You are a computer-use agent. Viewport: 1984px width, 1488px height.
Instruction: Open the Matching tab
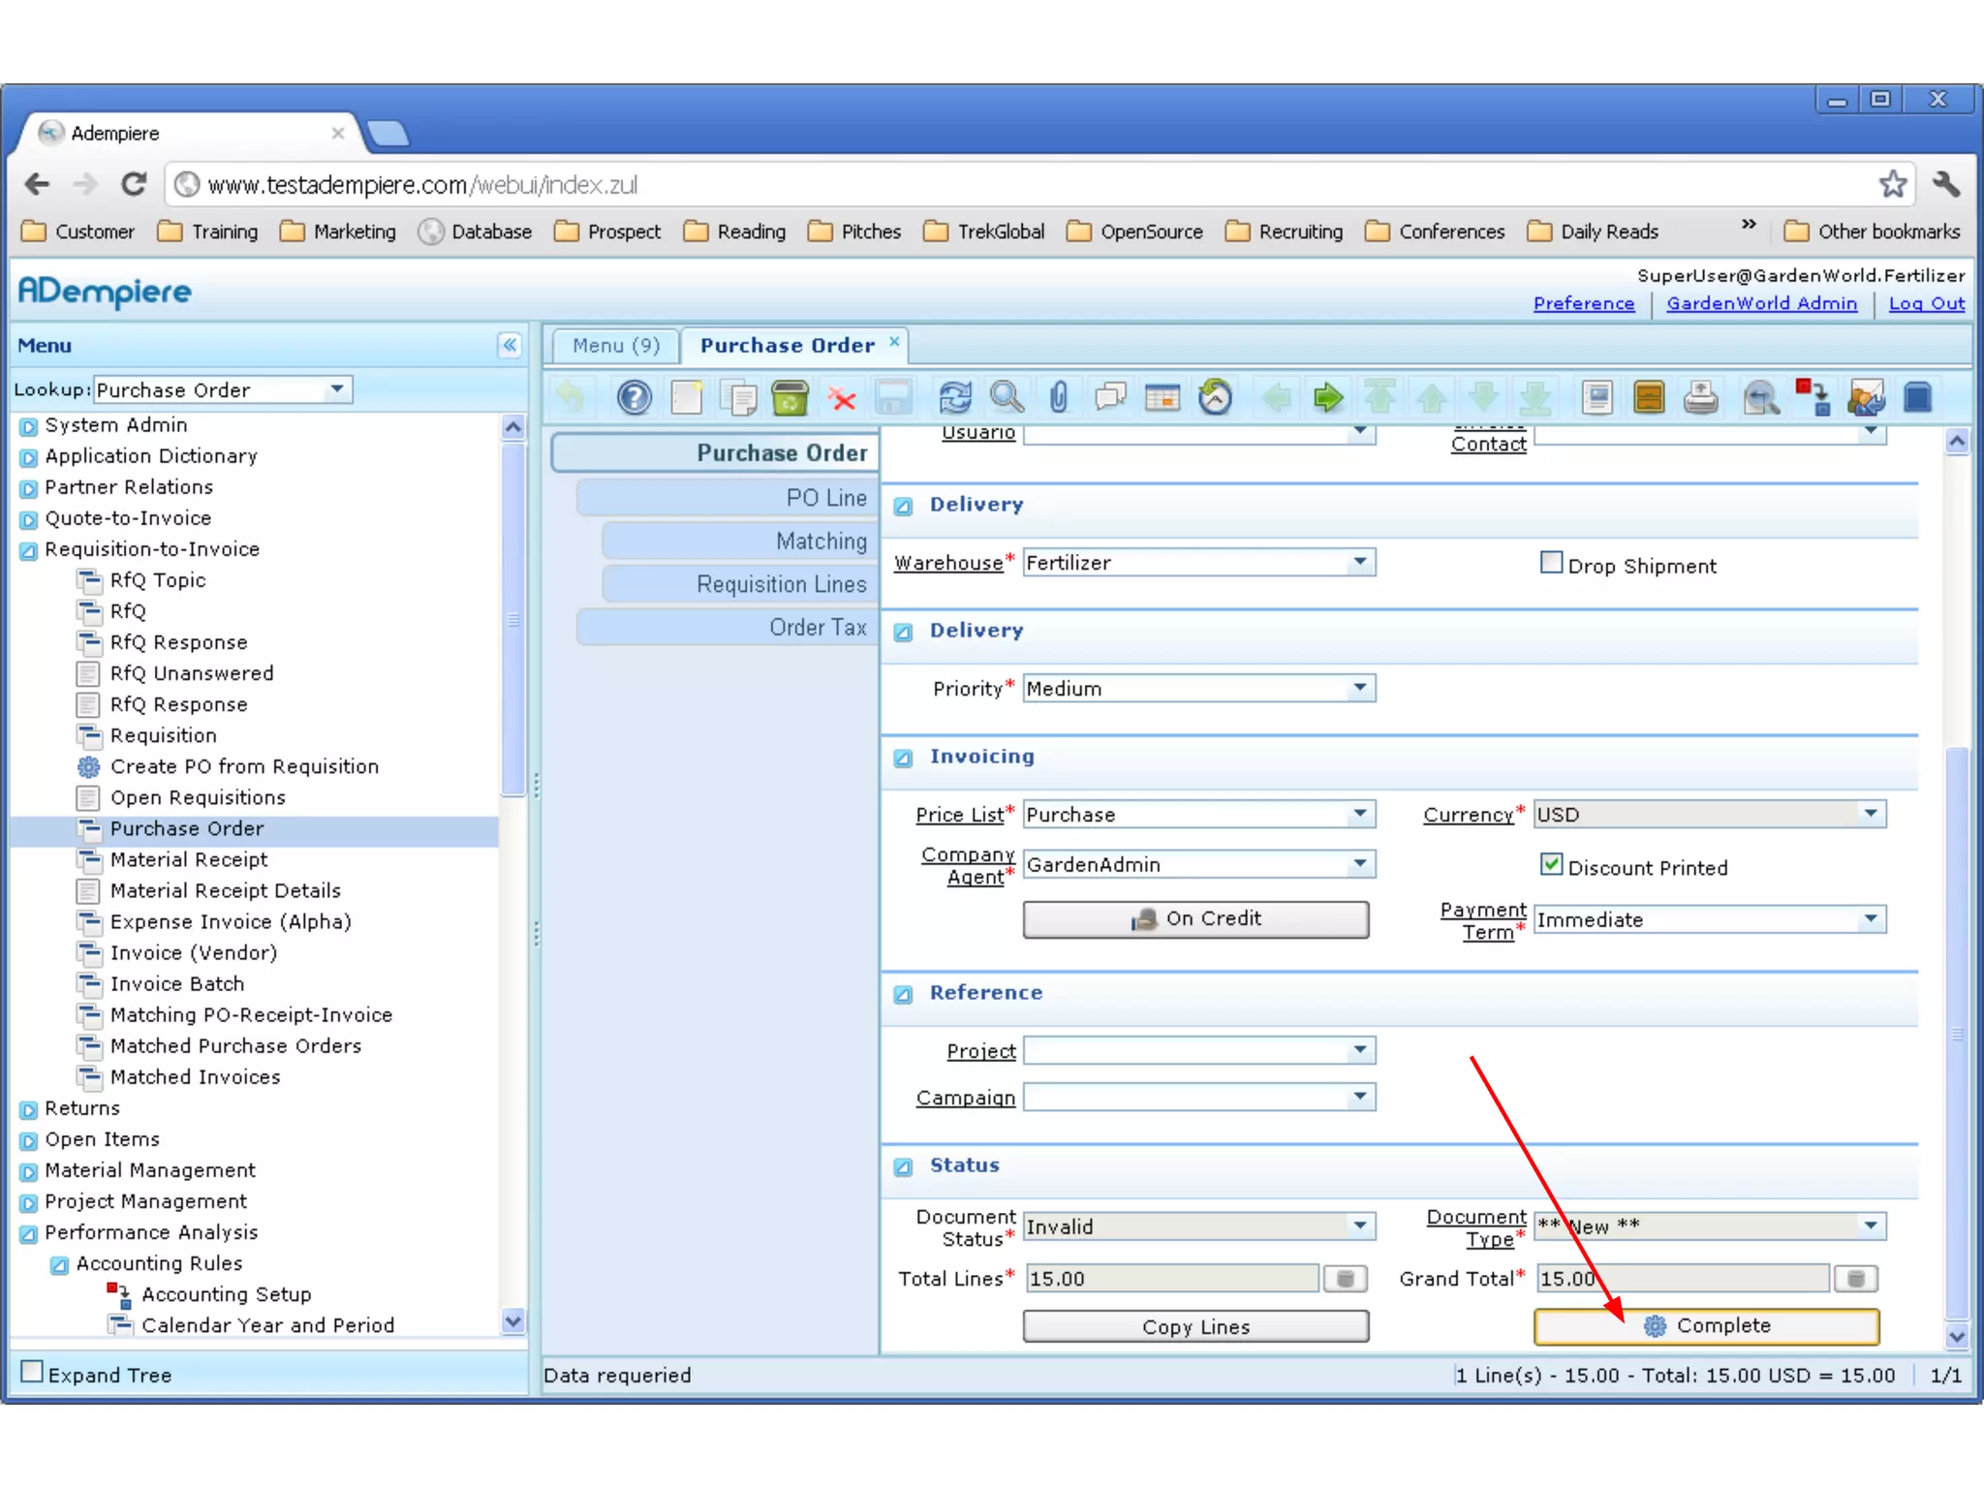(741, 541)
